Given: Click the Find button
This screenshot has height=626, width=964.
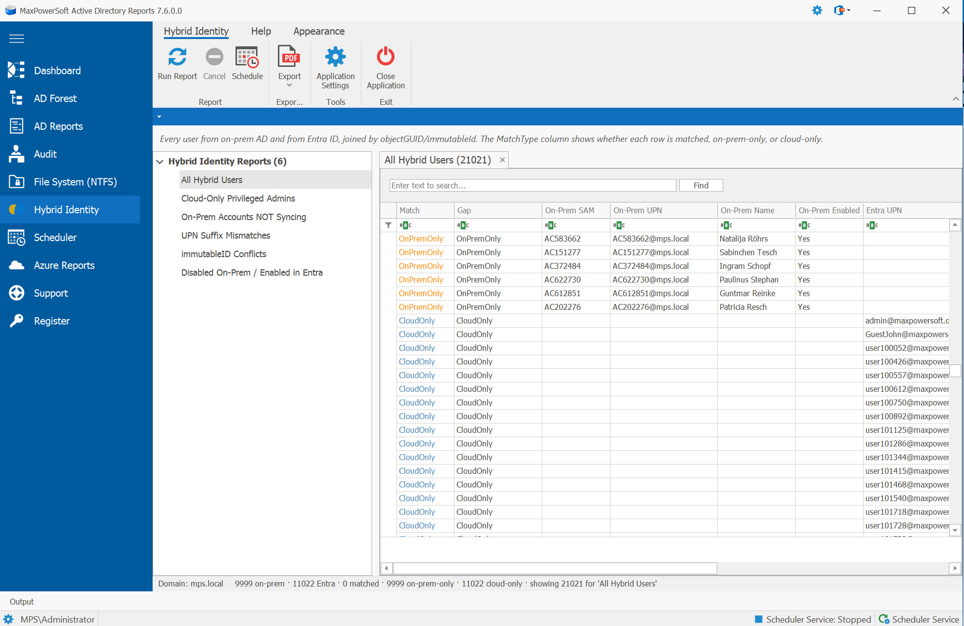Looking at the screenshot, I should click(701, 185).
